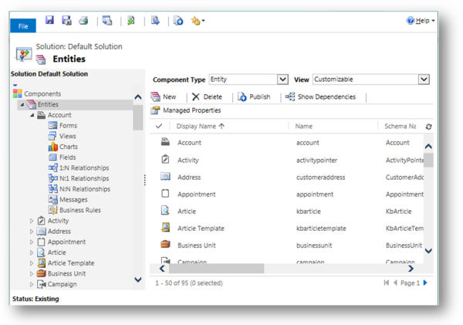Click the Managed Properties icon

coord(156,110)
